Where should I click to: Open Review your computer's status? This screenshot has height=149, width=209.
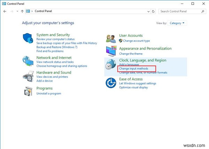[x=55, y=39]
